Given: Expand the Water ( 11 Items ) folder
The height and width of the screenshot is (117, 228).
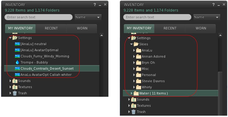Looking at the screenshot, I should [132, 93].
